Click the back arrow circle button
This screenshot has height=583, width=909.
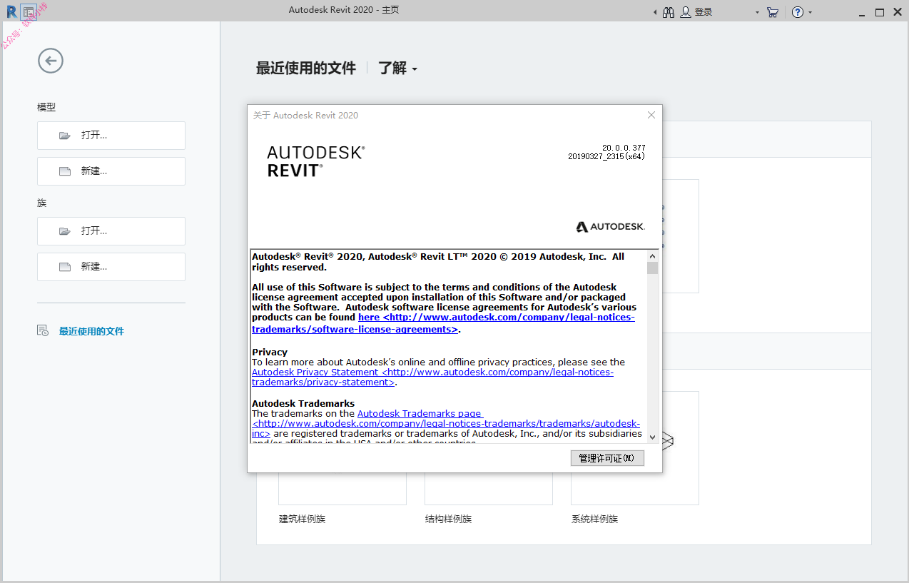[x=51, y=61]
